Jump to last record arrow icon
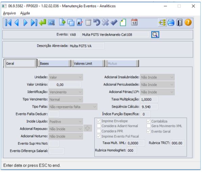Screen dimensions: 202x172 coord(34,23)
